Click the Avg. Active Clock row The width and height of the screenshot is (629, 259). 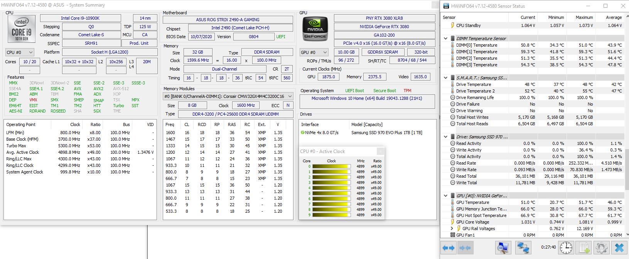pyautogui.click(x=80, y=152)
